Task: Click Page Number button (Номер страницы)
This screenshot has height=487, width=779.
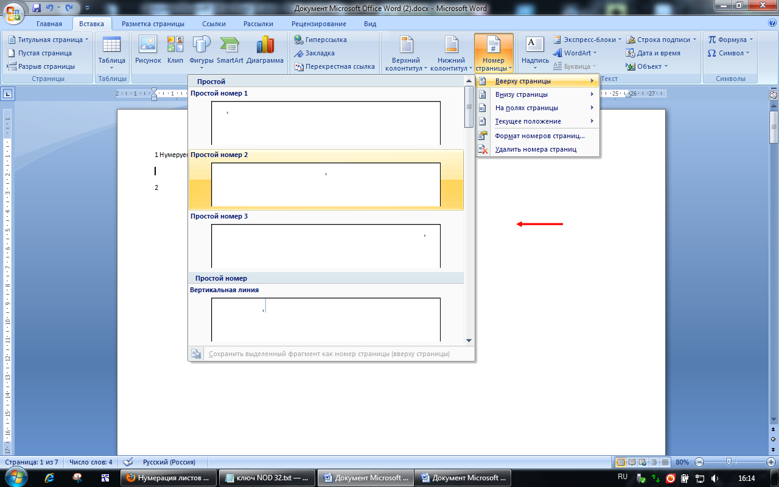Action: 494,53
